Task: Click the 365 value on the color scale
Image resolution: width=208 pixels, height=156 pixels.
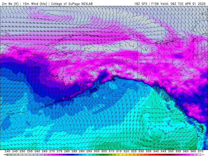Action: coord(193,151)
